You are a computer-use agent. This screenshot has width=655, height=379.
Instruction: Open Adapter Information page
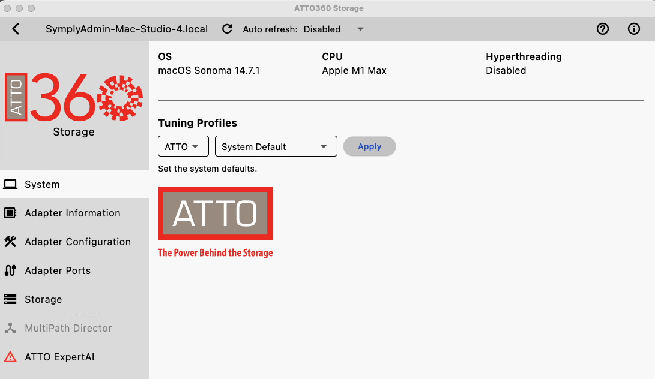point(74,213)
